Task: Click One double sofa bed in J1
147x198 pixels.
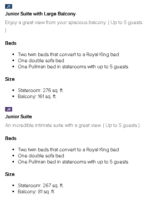Action: coord(41,61)
